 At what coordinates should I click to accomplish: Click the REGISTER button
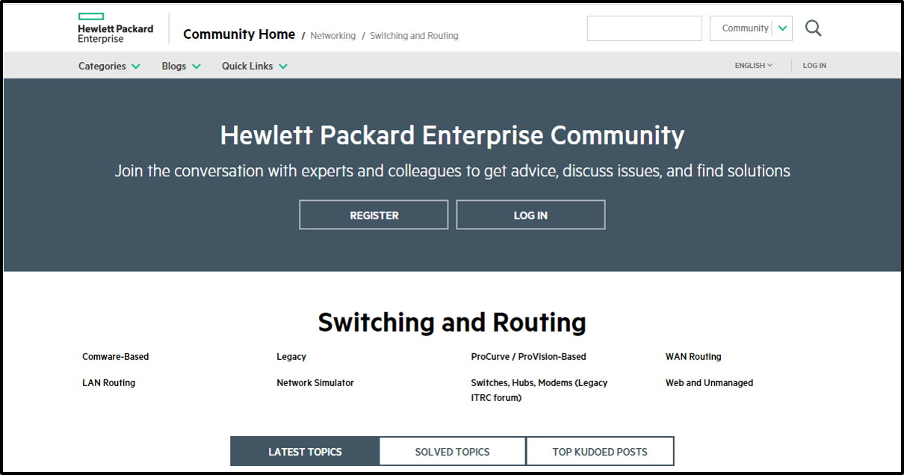(374, 215)
